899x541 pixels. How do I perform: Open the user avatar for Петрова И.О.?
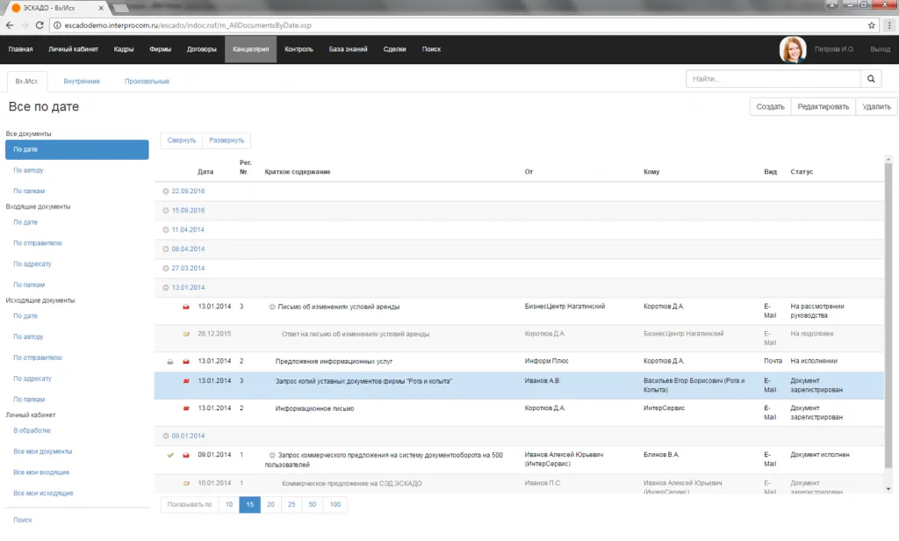pos(793,49)
